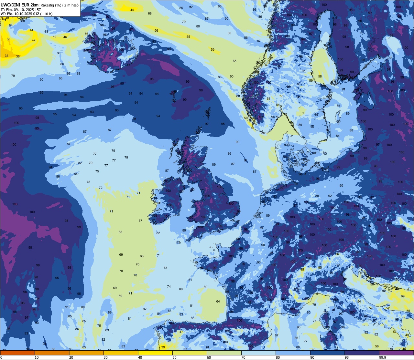Click the legend label '99.9'
Viewport: 414px width, 360px height.
(x=383, y=357)
